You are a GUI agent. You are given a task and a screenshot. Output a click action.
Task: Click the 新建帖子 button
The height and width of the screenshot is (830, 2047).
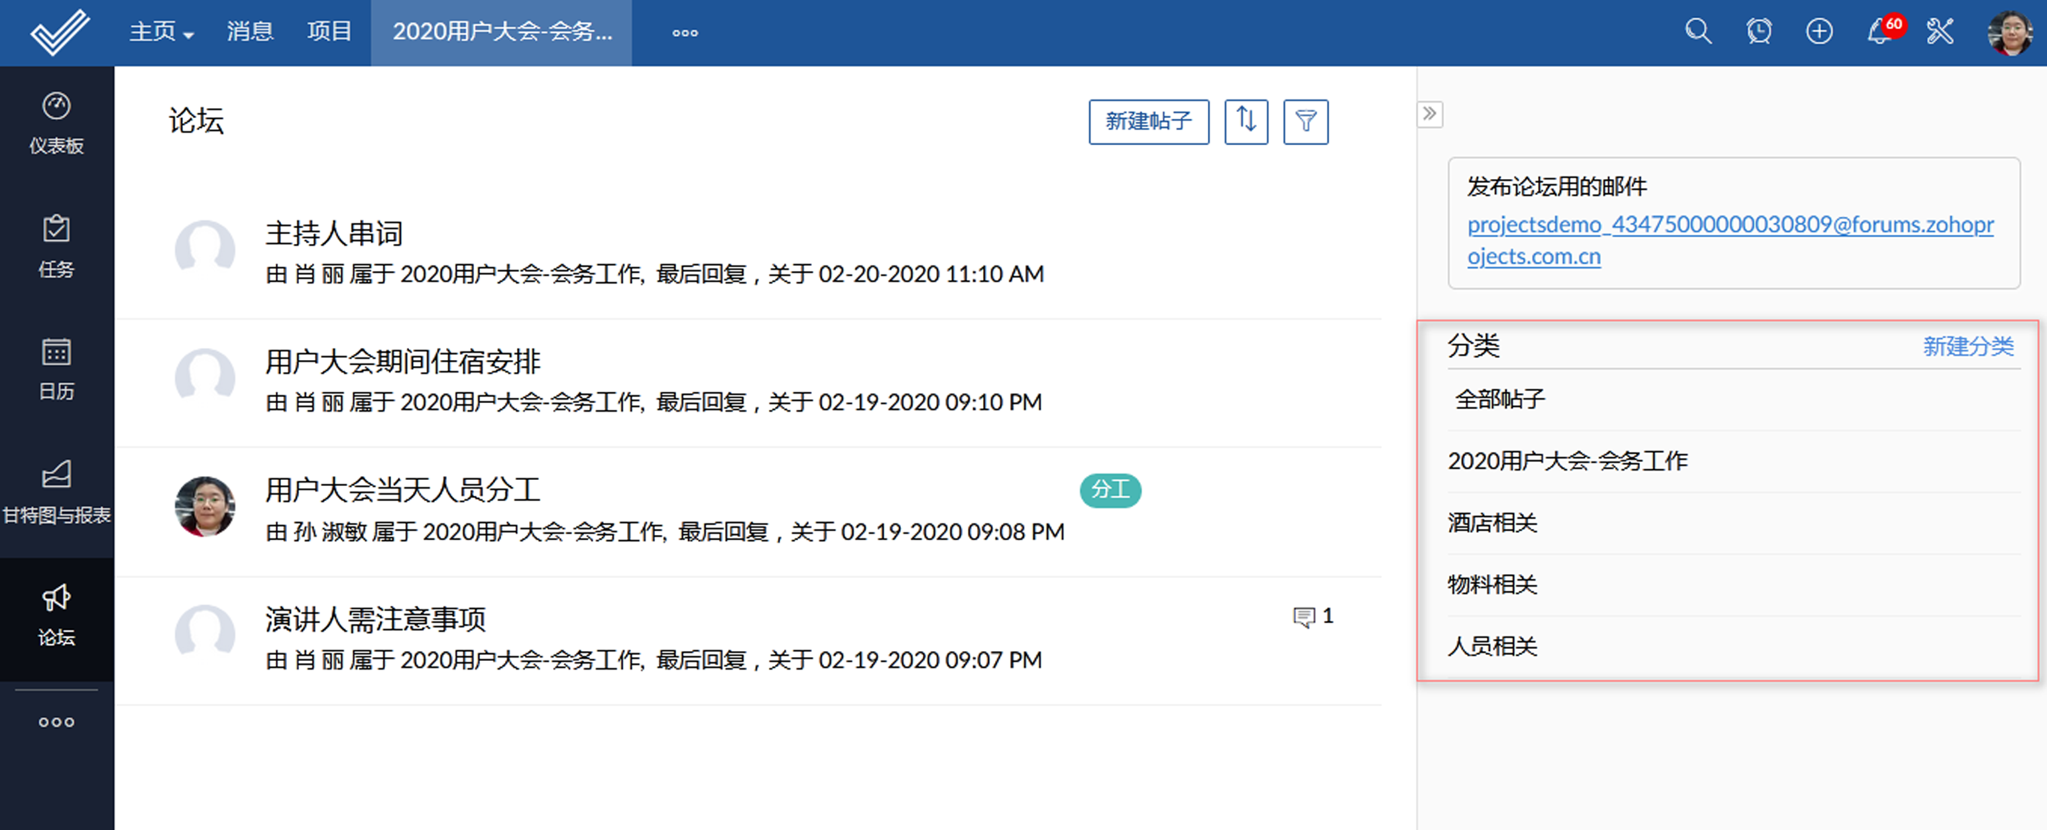pos(1148,121)
